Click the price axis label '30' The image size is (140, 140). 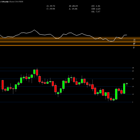pyautogui.click(x=133, y=68)
